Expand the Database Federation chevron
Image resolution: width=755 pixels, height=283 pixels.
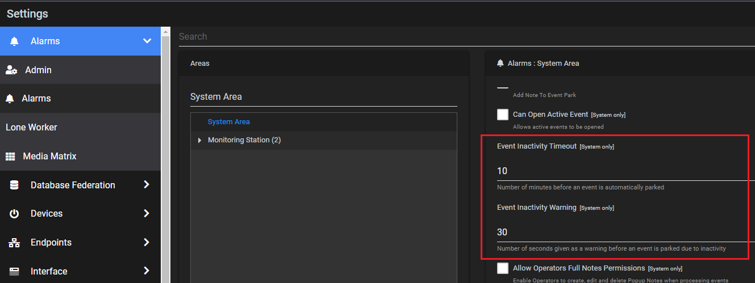coord(147,184)
